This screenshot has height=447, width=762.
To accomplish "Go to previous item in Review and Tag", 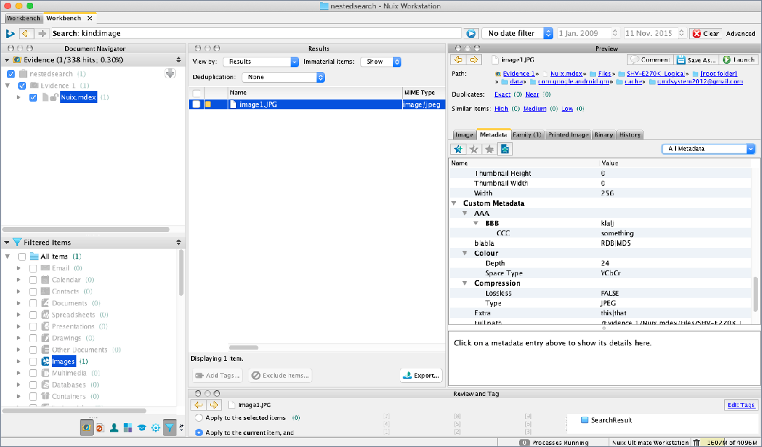I will pos(198,405).
